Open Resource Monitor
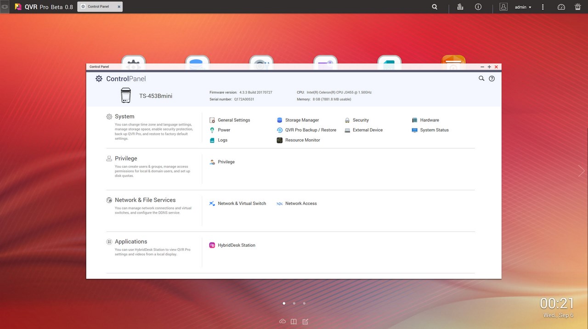 click(x=298, y=140)
